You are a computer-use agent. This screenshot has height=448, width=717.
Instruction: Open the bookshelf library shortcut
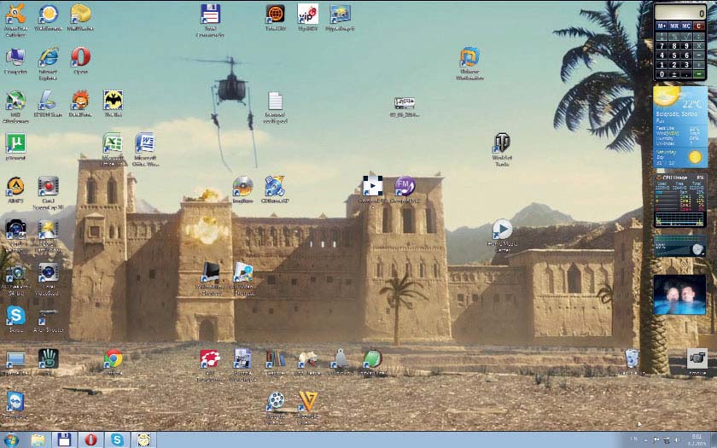point(275,359)
